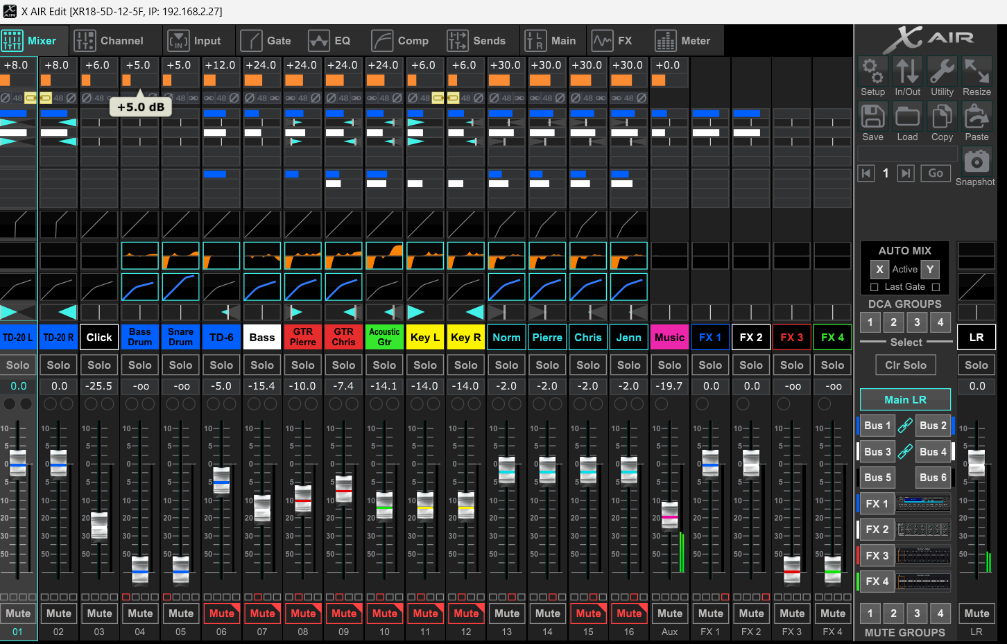Click the Load folder icon
The width and height of the screenshot is (1007, 644).
[x=907, y=116]
